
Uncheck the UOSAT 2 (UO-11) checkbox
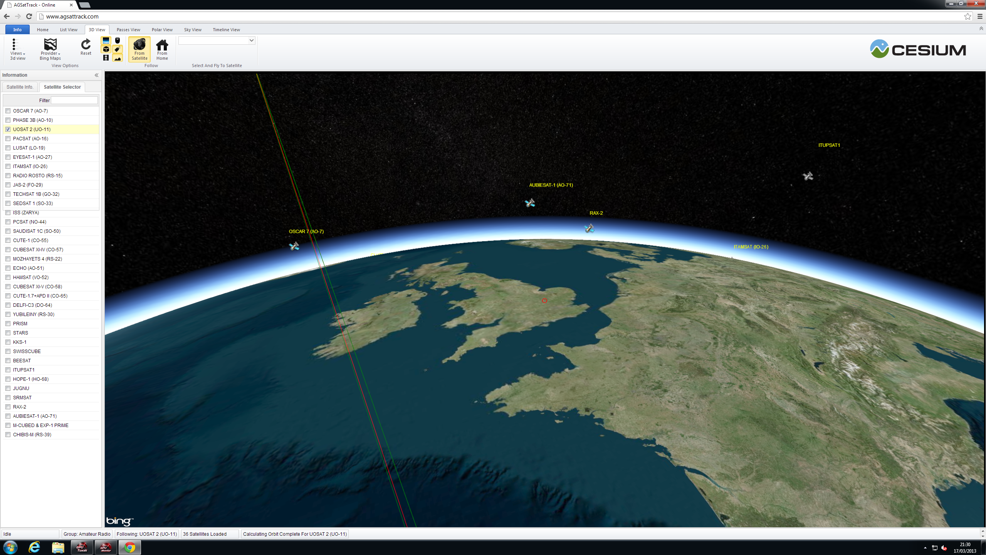point(8,129)
